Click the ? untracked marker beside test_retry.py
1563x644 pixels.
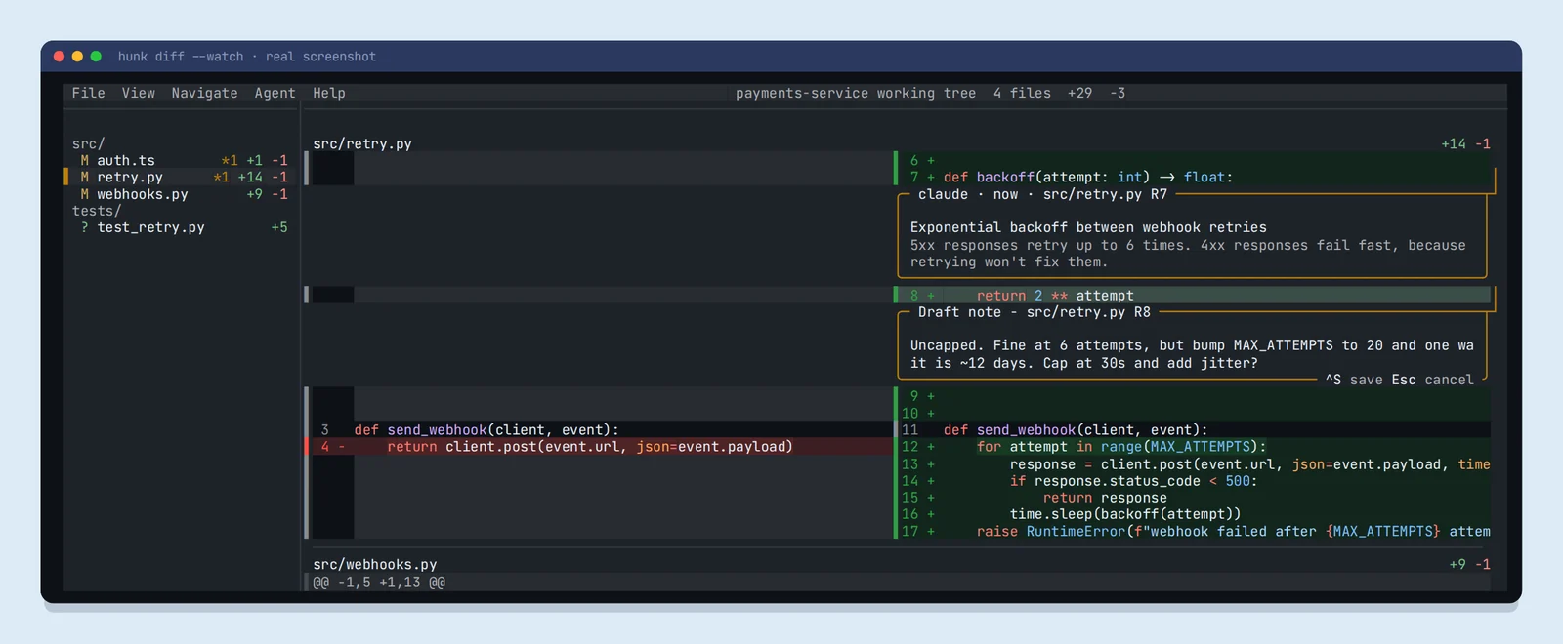(x=84, y=227)
